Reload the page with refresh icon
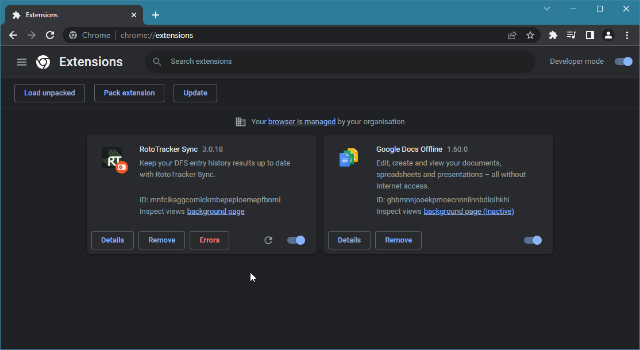Screen dimensions: 640x350 [50, 35]
